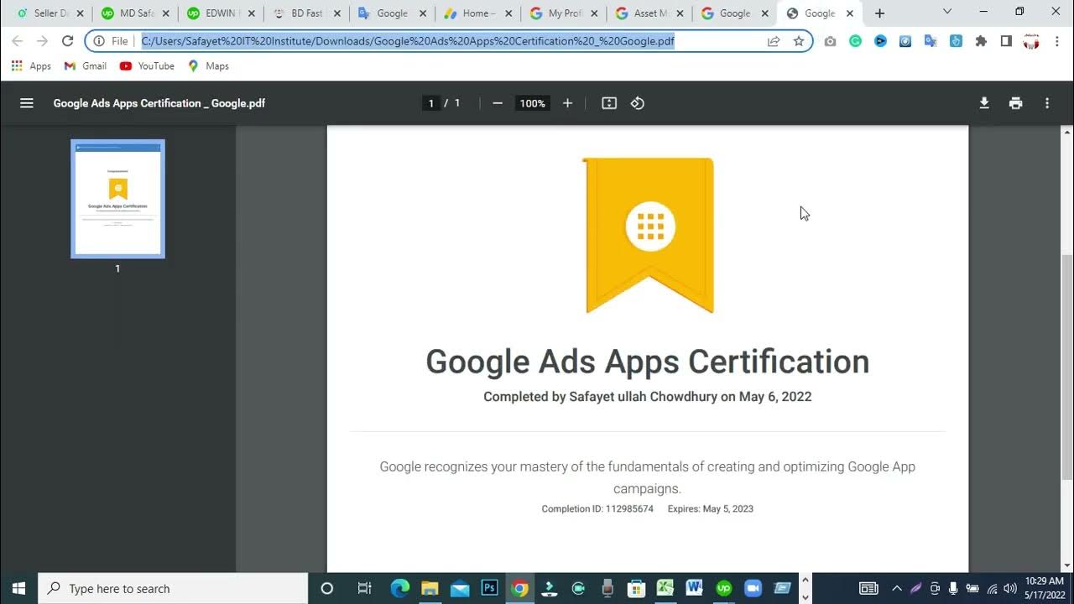Open Excel from taskbar
The width and height of the screenshot is (1074, 604).
click(665, 588)
